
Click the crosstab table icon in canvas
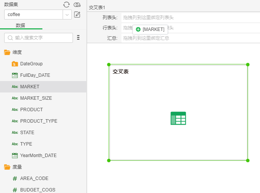(178, 118)
